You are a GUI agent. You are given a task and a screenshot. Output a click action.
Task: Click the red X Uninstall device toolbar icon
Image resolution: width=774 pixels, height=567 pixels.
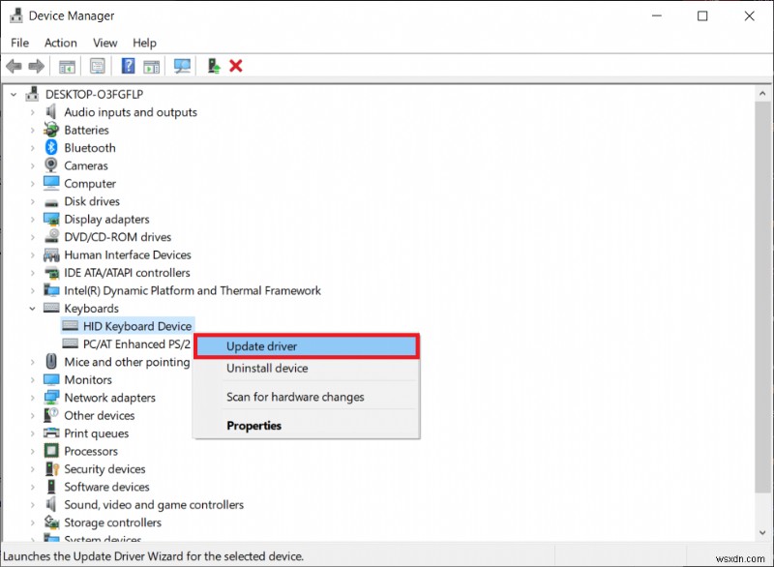(236, 66)
